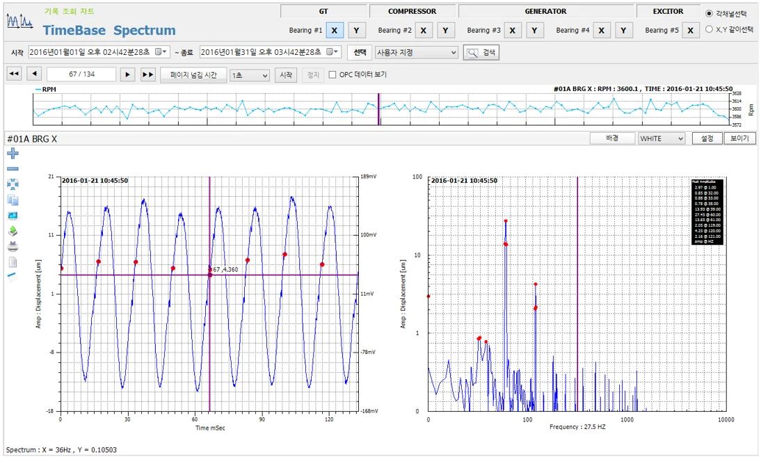Click the 페이지 넘김 시간 button
Viewport: 761px width, 459px height.
point(193,74)
